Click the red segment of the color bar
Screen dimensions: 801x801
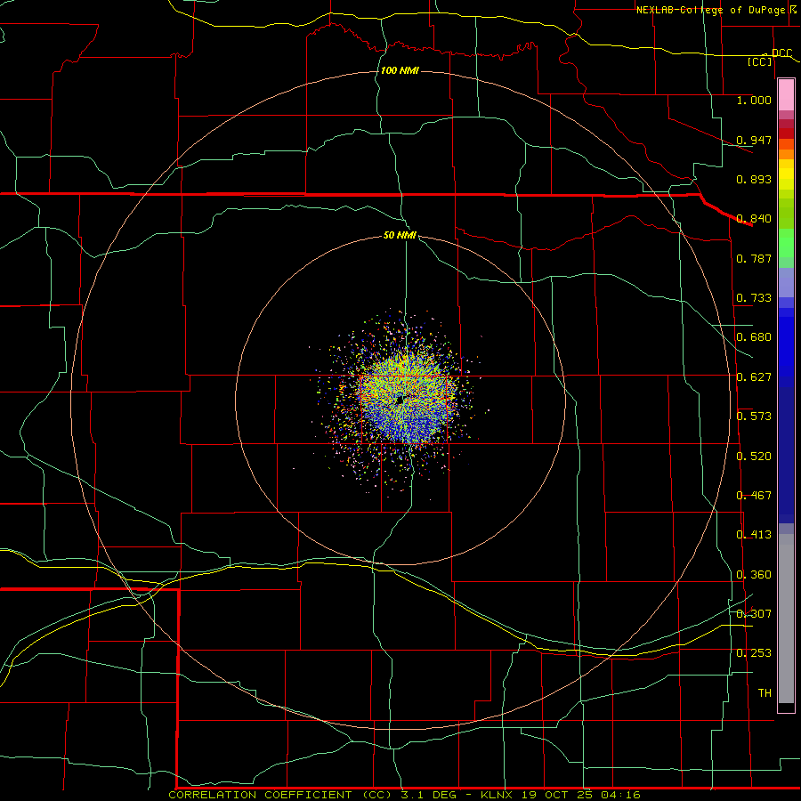(x=786, y=133)
